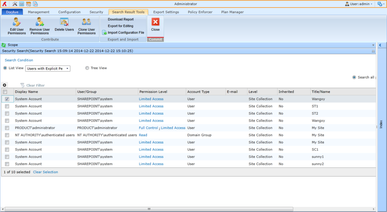Screen dimensions: 387x212
Task: Click the Edit User Permissions icon
Action: point(17,22)
